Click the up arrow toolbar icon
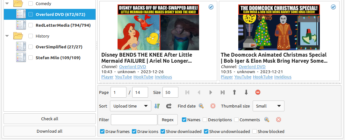The width and height of the screenshot is (345, 140). pyautogui.click(x=234, y=92)
